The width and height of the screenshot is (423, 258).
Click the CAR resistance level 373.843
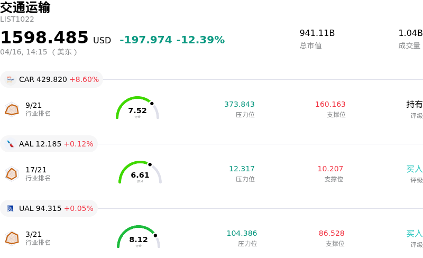click(x=240, y=104)
